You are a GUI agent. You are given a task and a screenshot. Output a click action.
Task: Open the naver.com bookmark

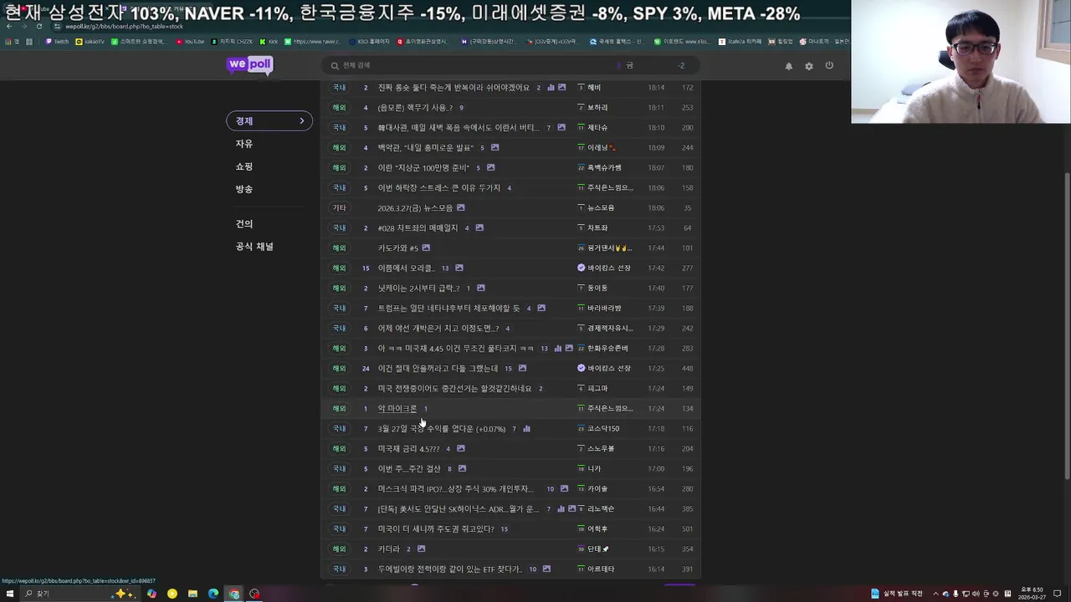pyautogui.click(x=312, y=41)
